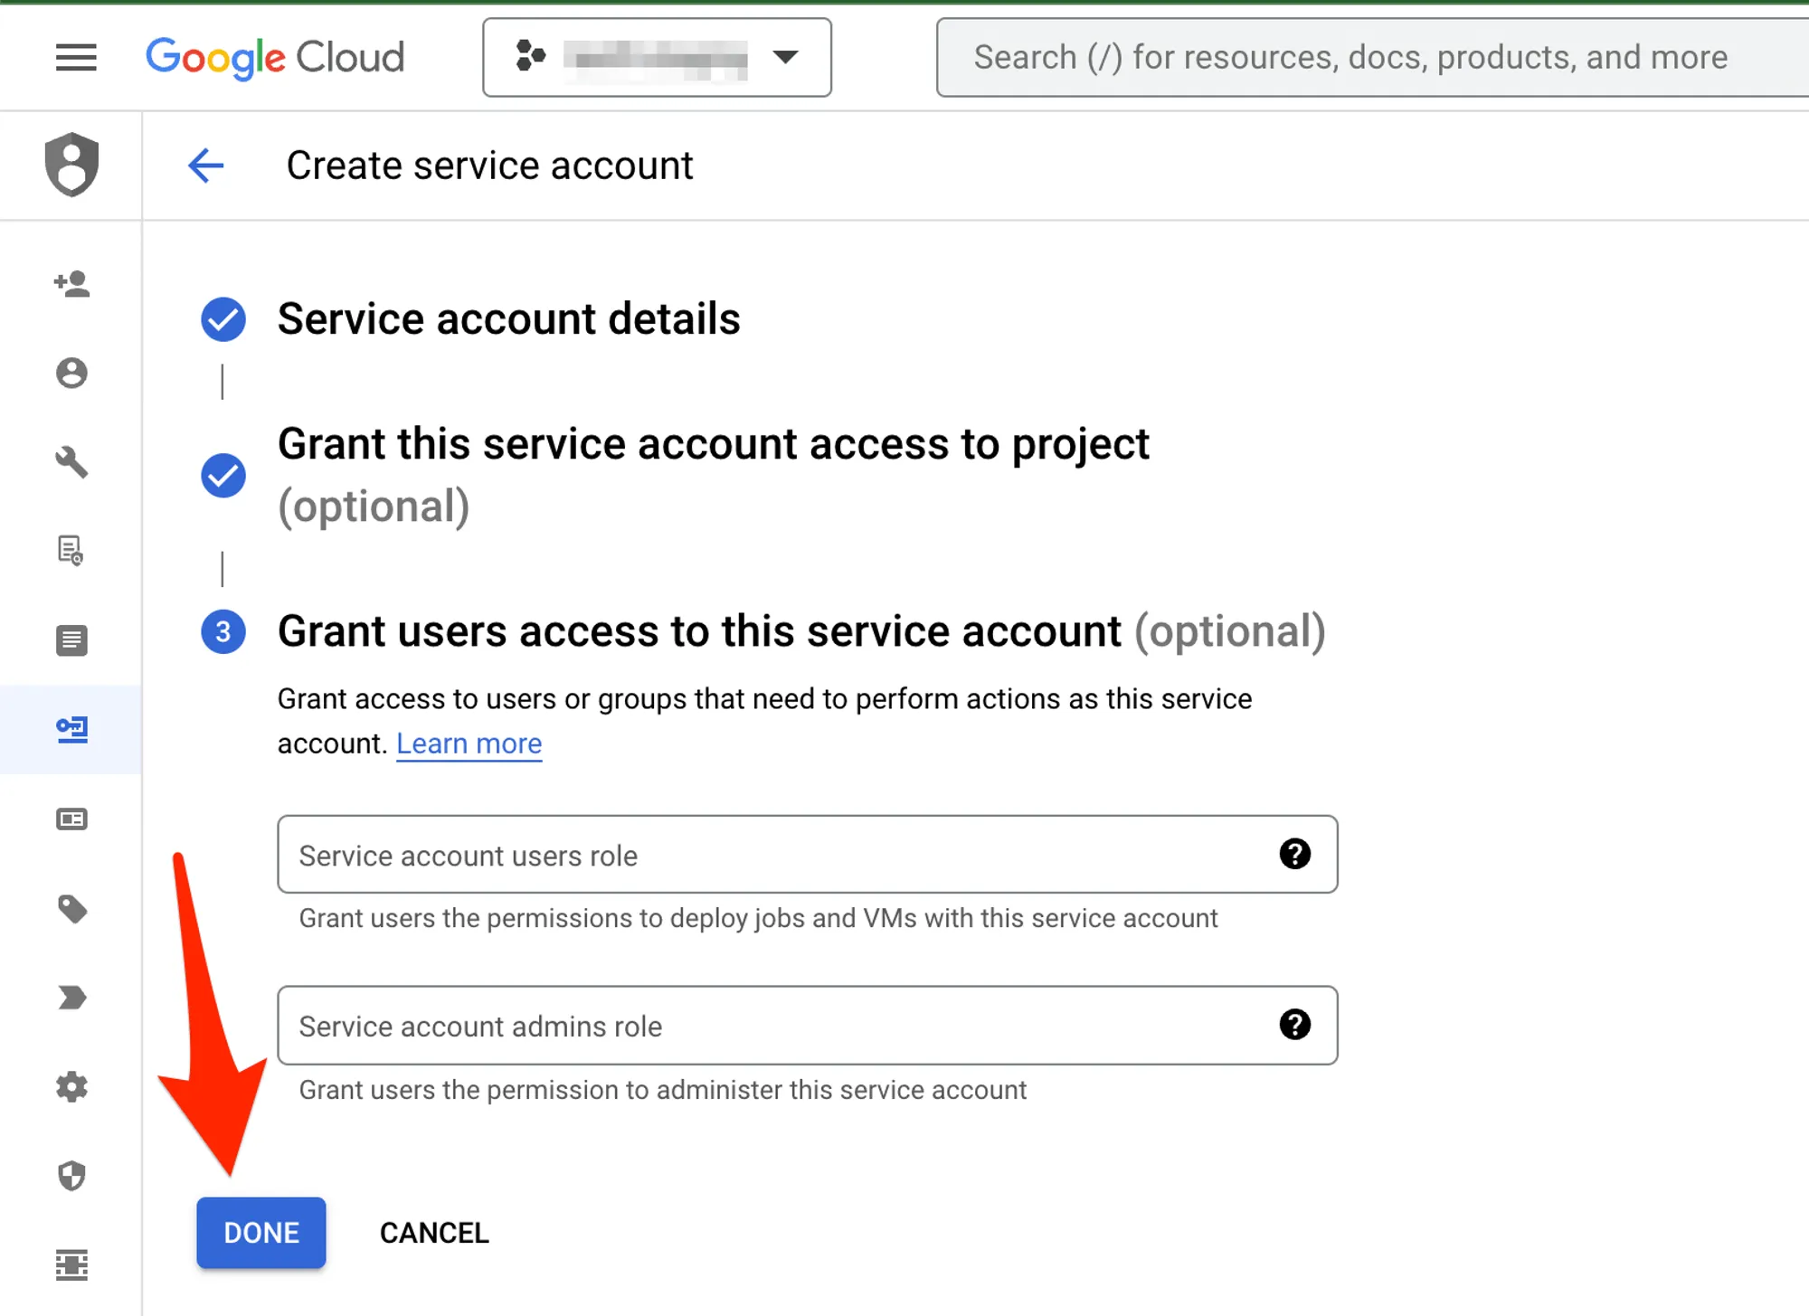This screenshot has height=1316, width=1809.
Task: Click the Wrench/tools icon in sidebar
Action: (x=71, y=462)
